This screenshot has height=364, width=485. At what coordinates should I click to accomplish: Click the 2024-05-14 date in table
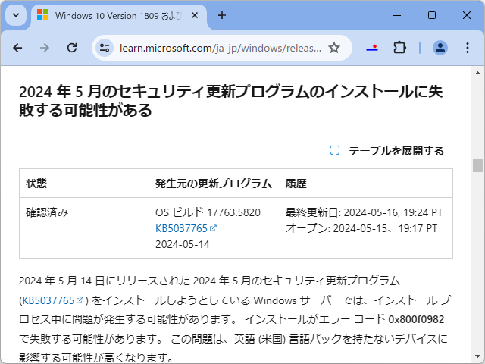[182, 244]
